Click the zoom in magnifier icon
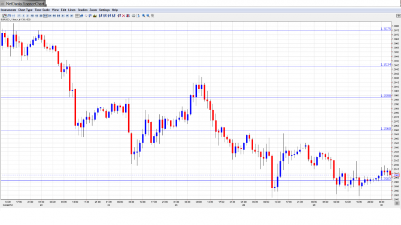 point(144,16)
